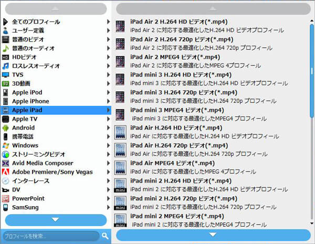This screenshot has width=315, height=244.
Task: Choose iPad mini 2 H.264 720p ビデオ profile
Action: 211,203
